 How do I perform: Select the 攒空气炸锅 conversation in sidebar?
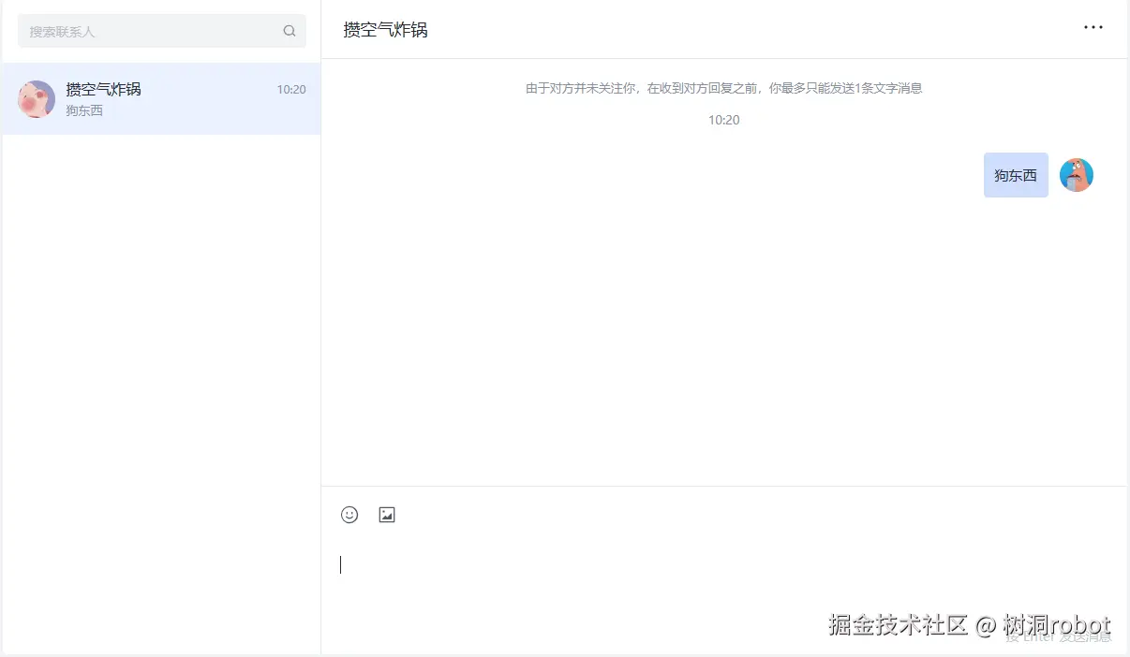coord(160,99)
